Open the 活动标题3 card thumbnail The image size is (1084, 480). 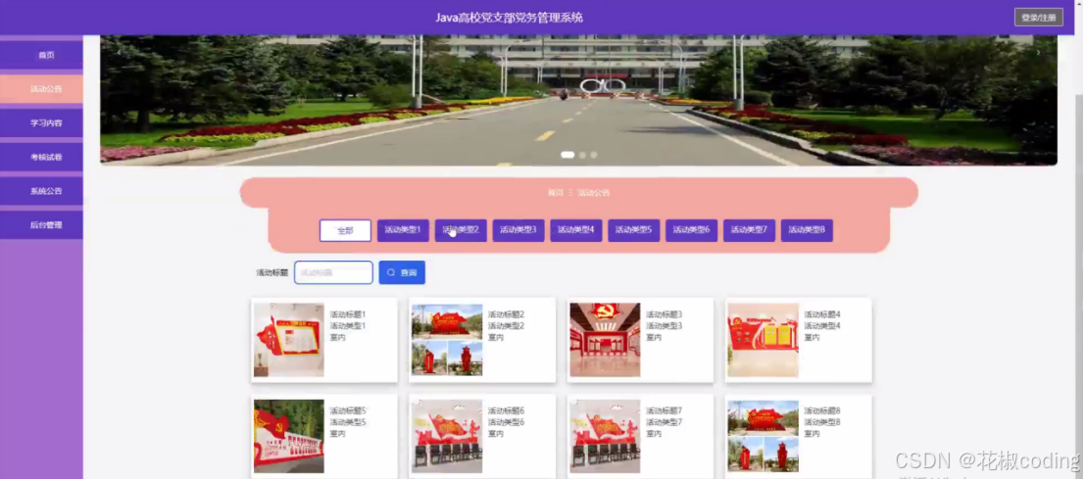pyautogui.click(x=605, y=340)
